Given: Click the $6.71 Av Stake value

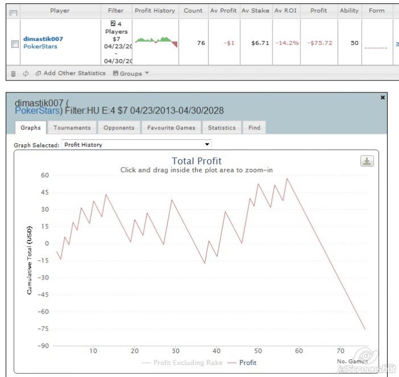Looking at the screenshot, I should coord(260,43).
